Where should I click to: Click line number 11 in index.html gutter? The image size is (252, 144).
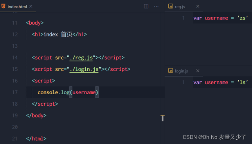pos(15,23)
